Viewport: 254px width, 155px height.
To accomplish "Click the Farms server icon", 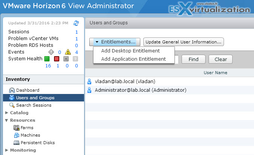I will click(x=17, y=128).
